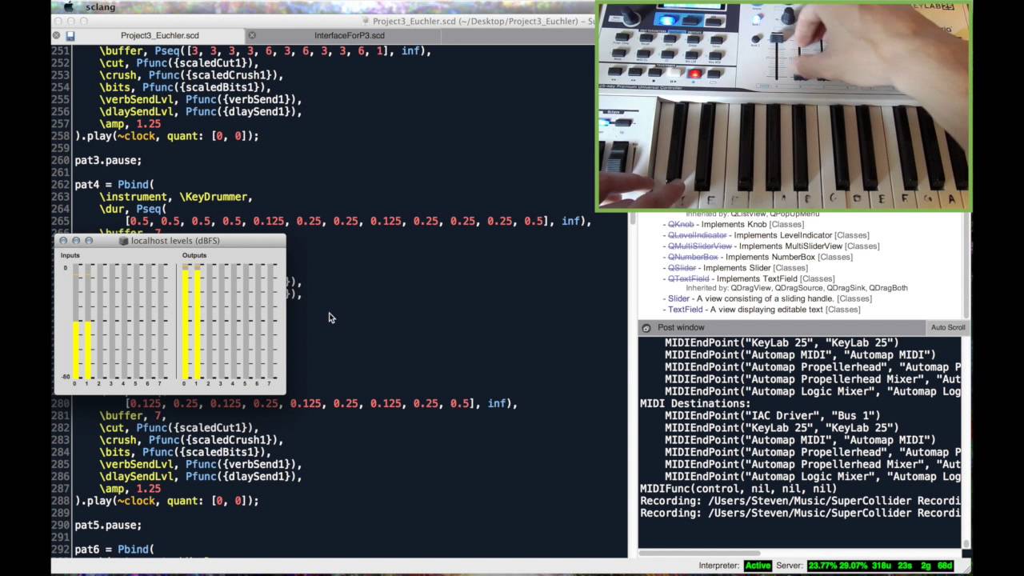Click the server peak CPU '29.07%' readout
Image resolution: width=1024 pixels, height=576 pixels.
[854, 566]
